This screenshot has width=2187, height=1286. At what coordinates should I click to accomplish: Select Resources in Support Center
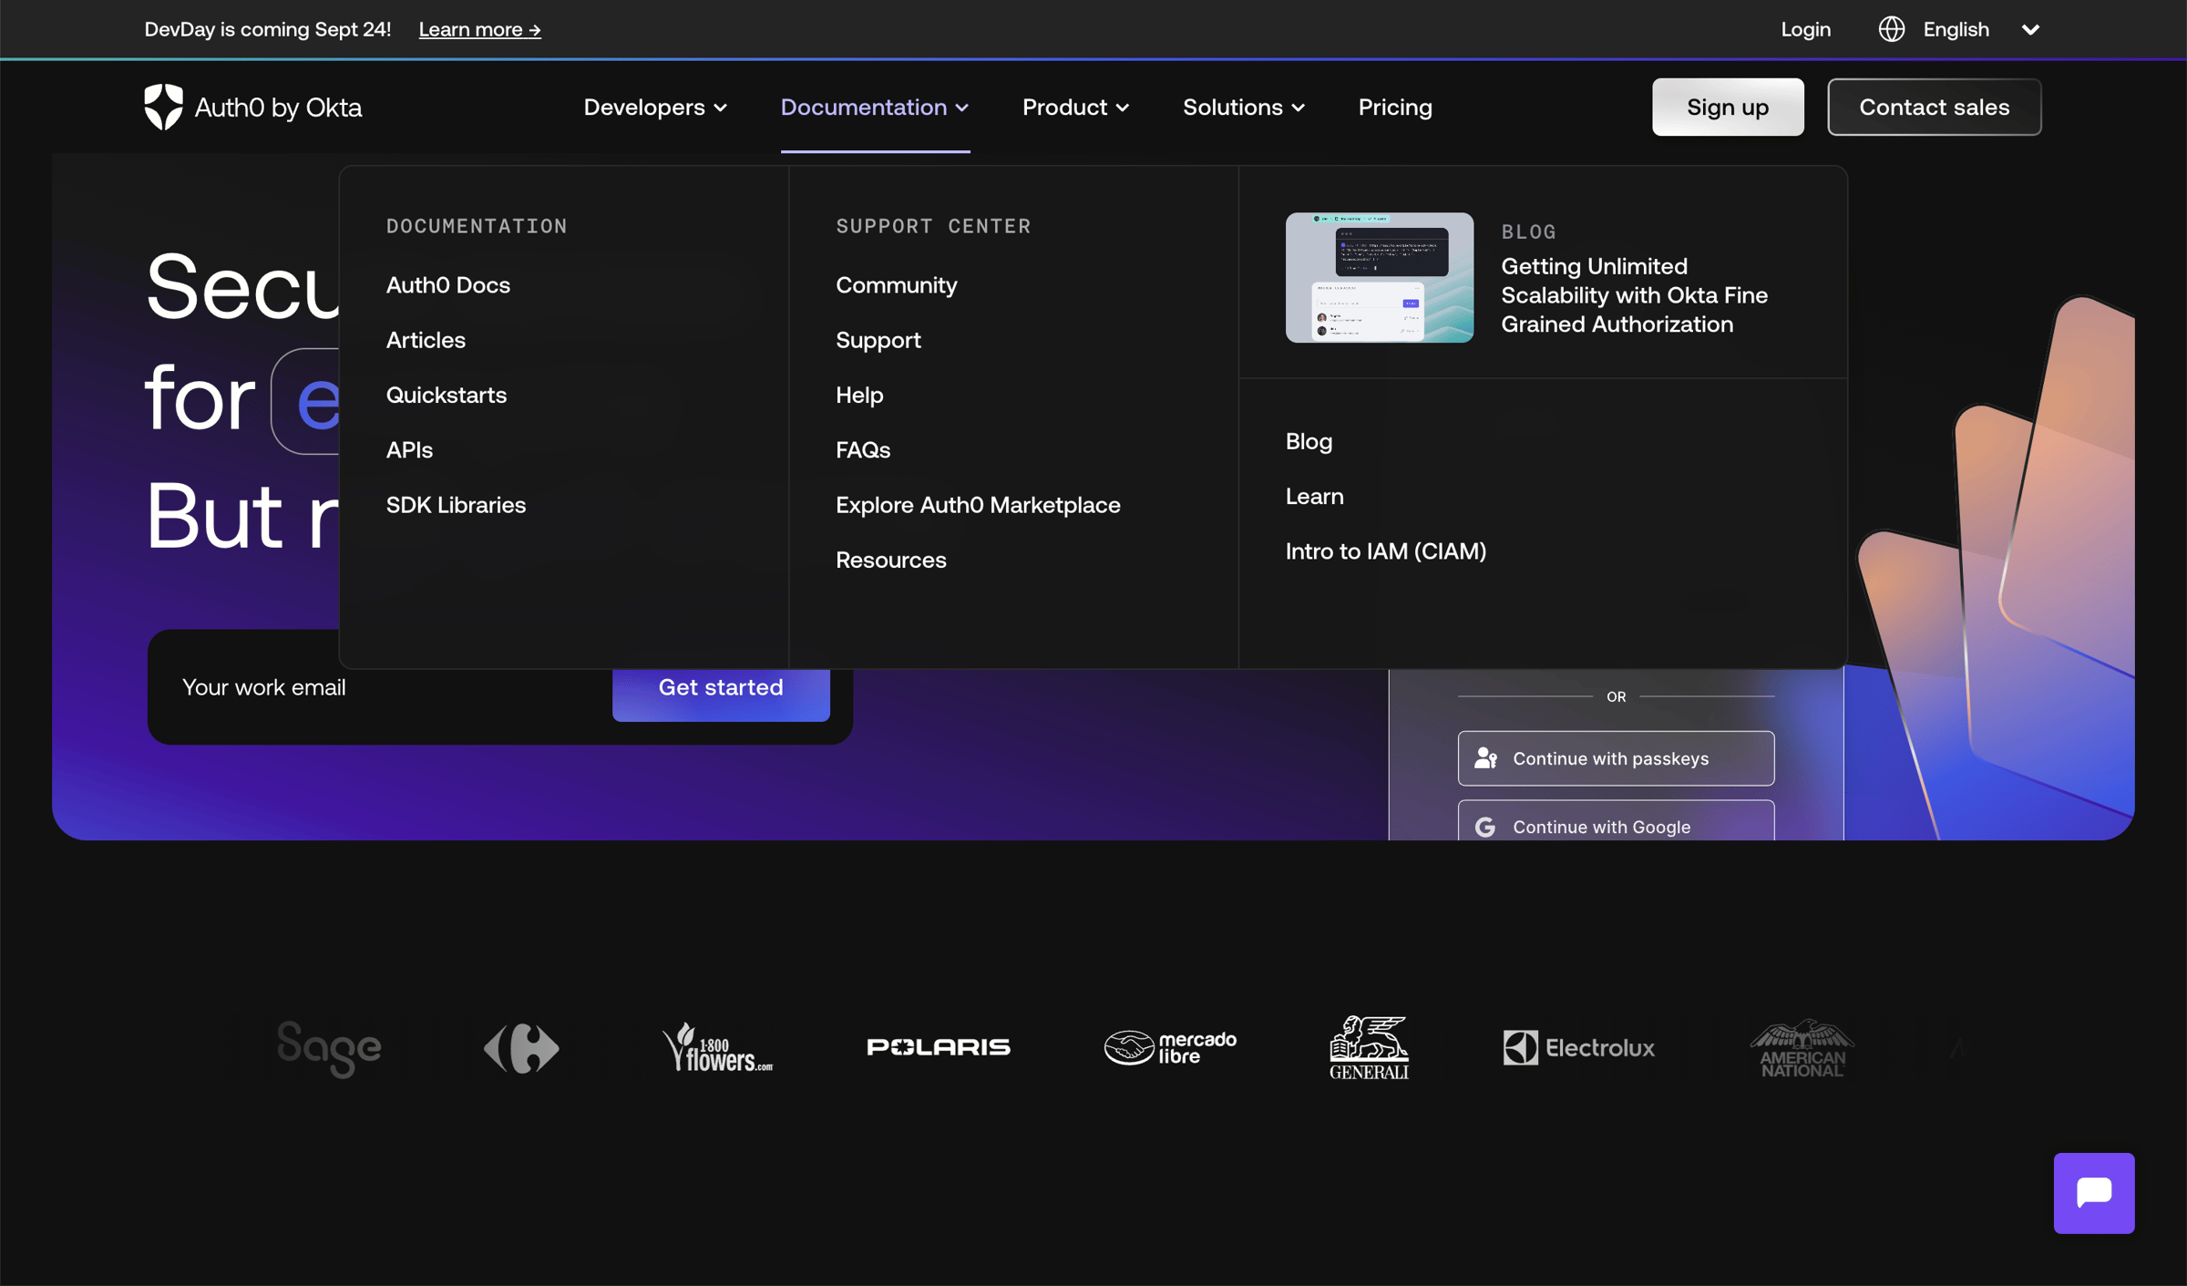(891, 560)
